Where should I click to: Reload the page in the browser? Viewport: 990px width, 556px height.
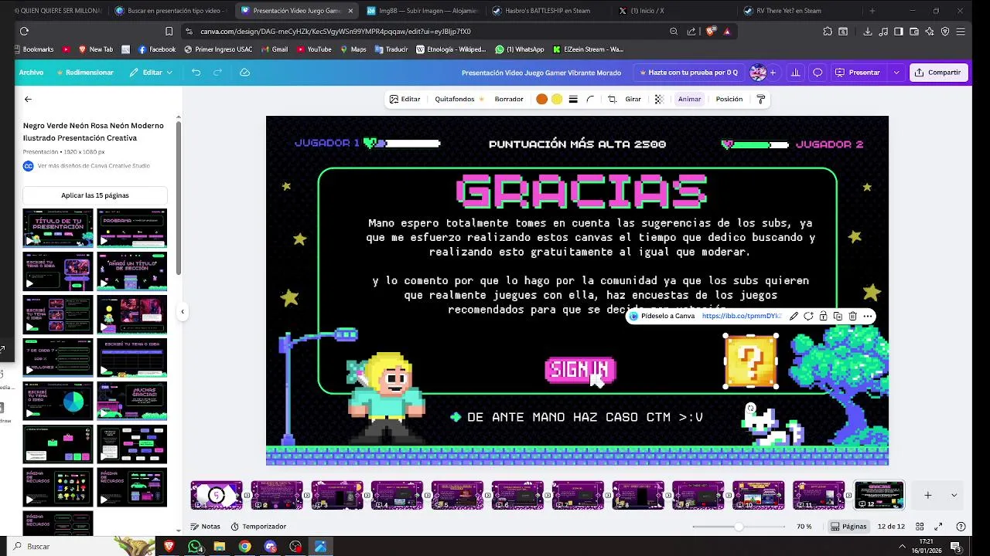click(x=24, y=32)
